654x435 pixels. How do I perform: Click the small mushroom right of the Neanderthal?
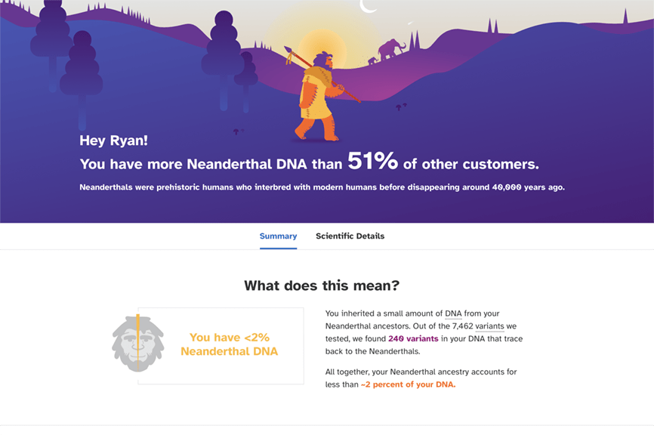(x=401, y=106)
